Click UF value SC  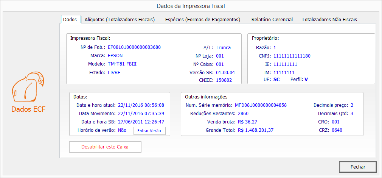pyautogui.click(x=276, y=79)
